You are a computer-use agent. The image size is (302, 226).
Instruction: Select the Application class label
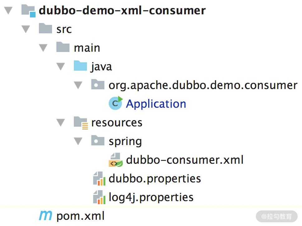pos(156,104)
